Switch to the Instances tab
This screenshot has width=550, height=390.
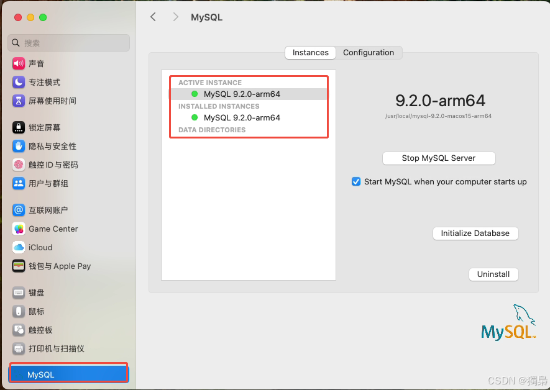coord(311,53)
